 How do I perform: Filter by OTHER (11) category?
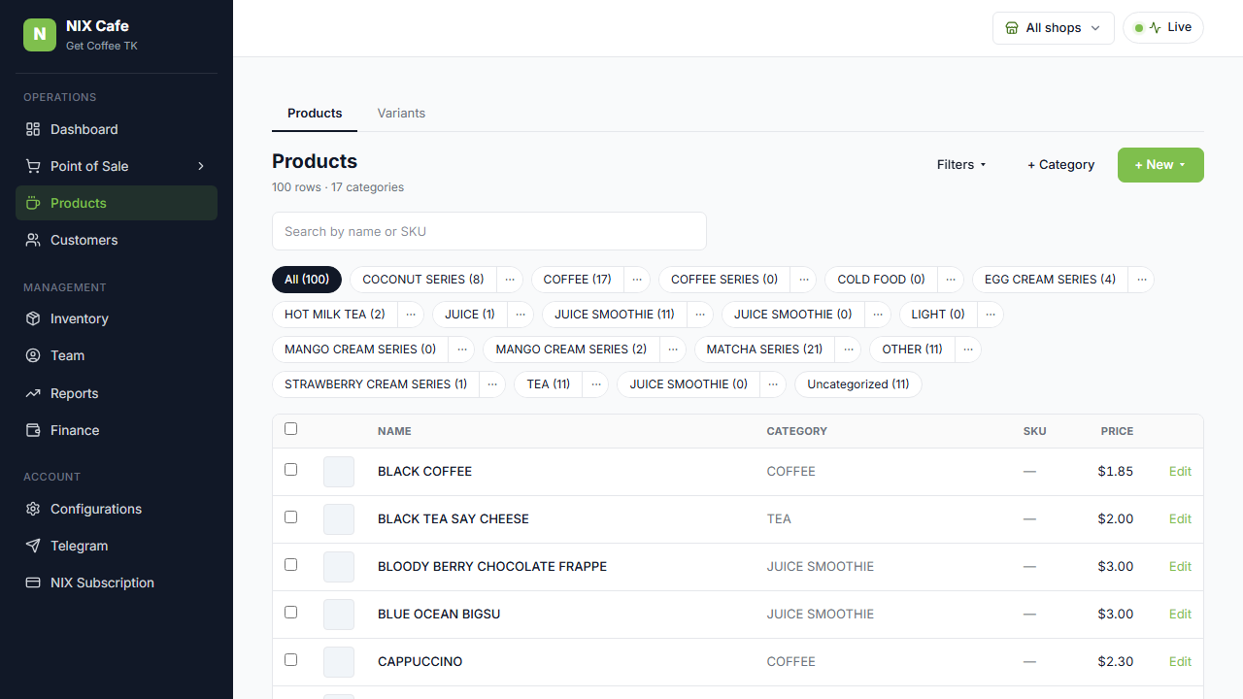point(912,349)
